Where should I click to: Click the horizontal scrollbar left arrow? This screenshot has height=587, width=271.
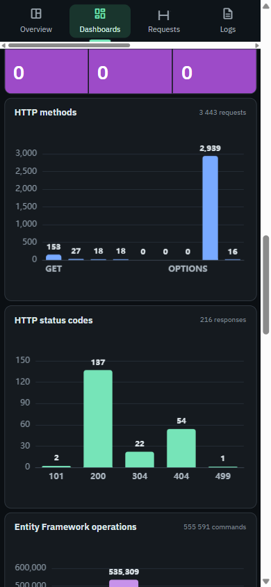(x=3, y=45)
